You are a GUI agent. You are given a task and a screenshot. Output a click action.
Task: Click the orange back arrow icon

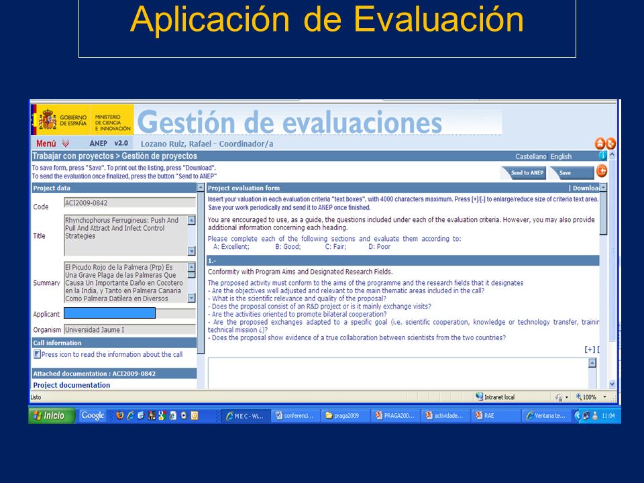click(x=602, y=171)
